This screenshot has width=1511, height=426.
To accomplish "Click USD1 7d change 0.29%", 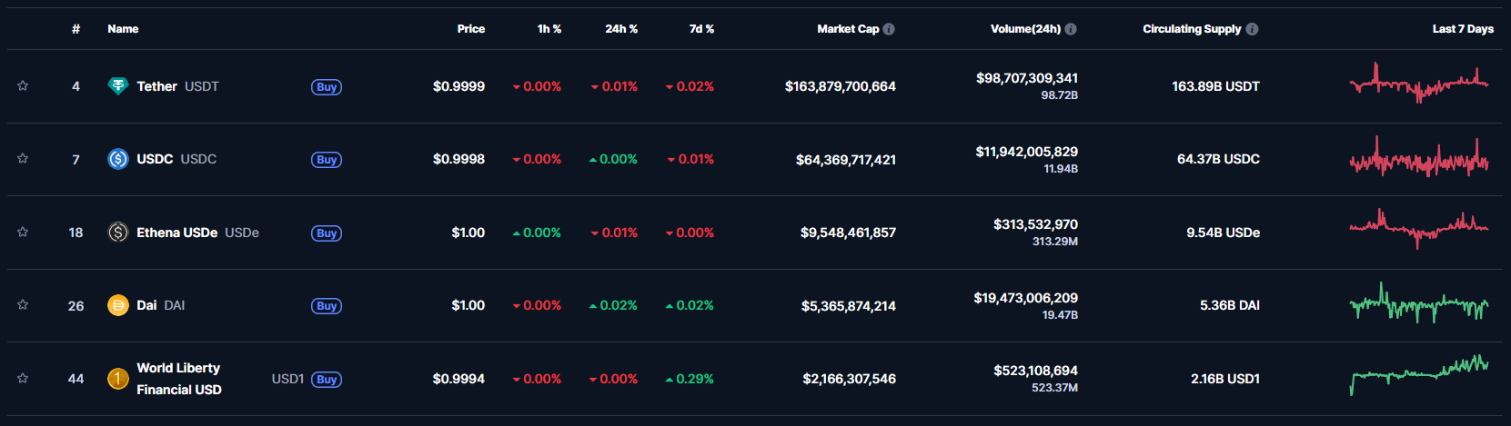I will click(690, 379).
